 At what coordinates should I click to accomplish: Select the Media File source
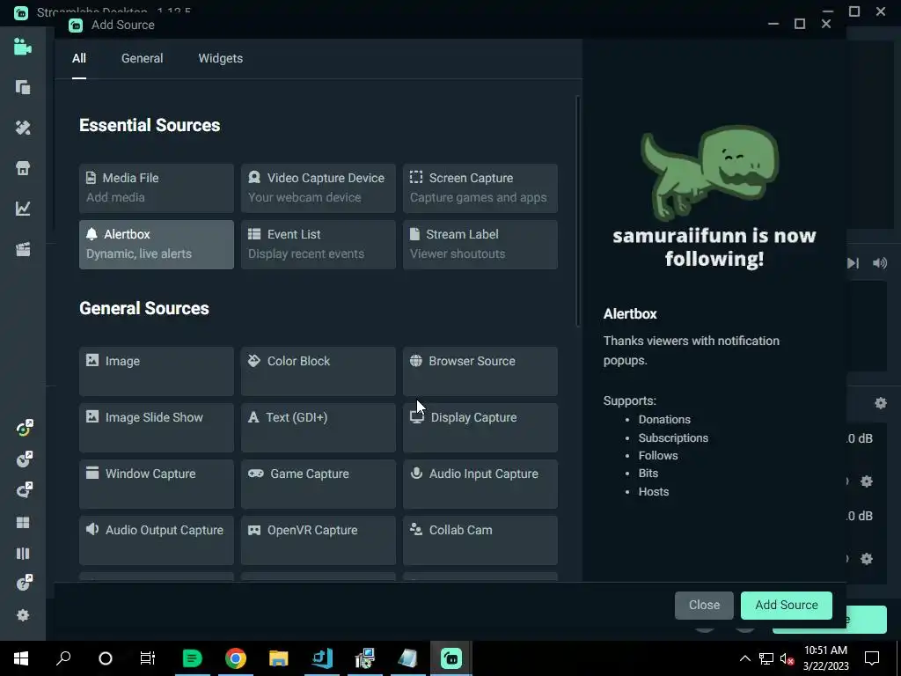(157, 188)
